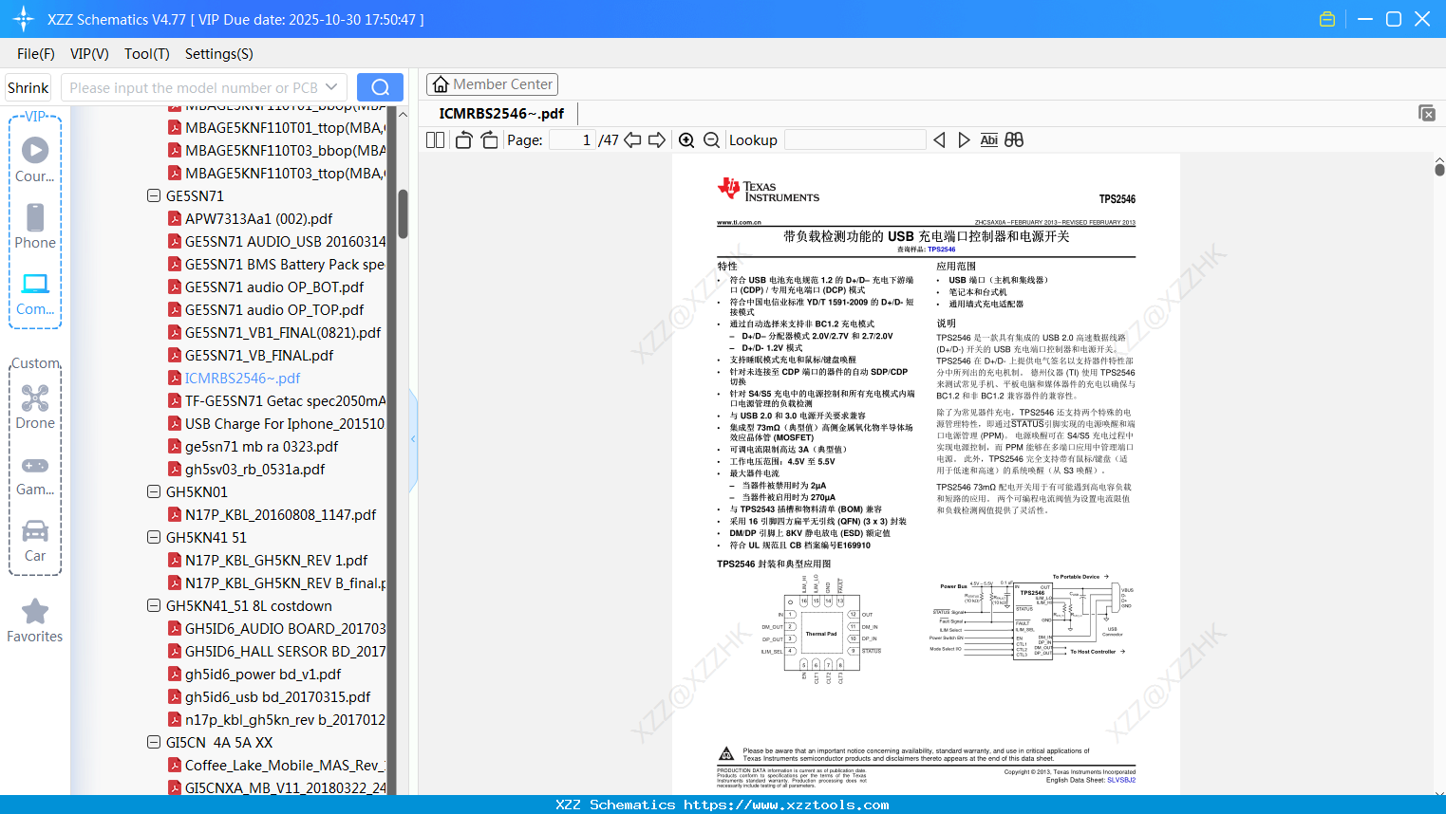Collapse the GH5KN41 51 folder
The image size is (1446, 814).
click(154, 537)
